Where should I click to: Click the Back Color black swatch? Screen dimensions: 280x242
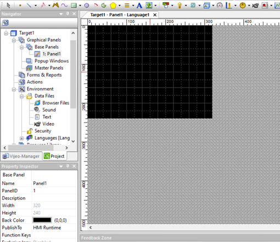[42, 220]
